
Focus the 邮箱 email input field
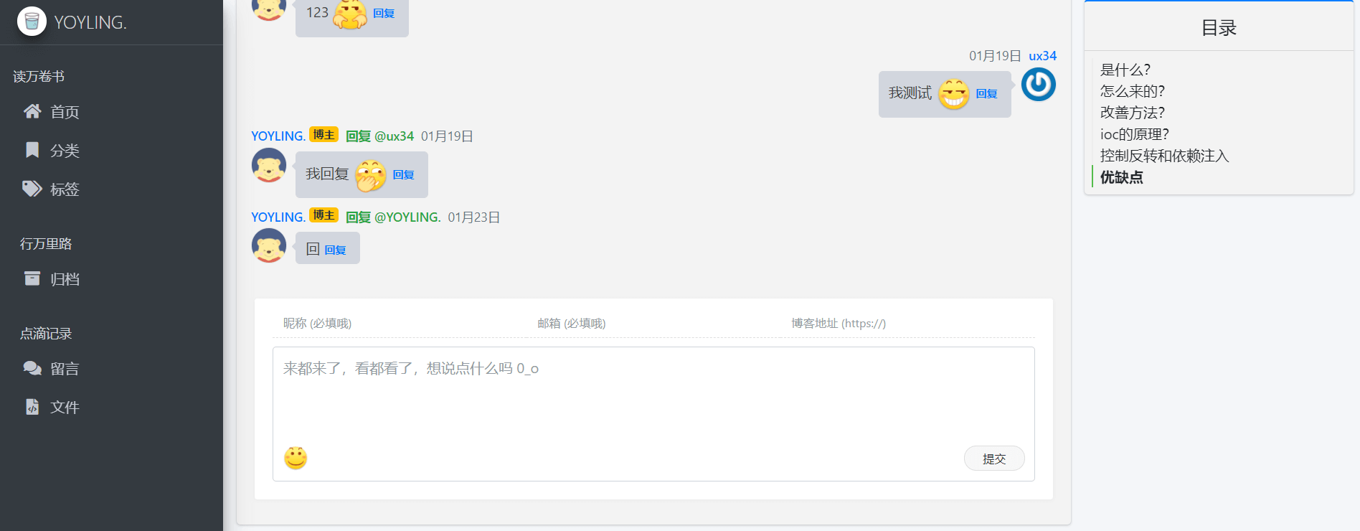pyautogui.click(x=654, y=324)
